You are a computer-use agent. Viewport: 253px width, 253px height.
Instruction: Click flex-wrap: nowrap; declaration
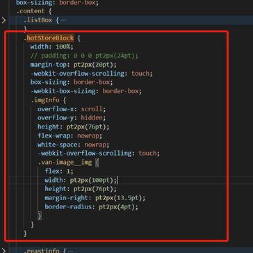click(x=70, y=136)
